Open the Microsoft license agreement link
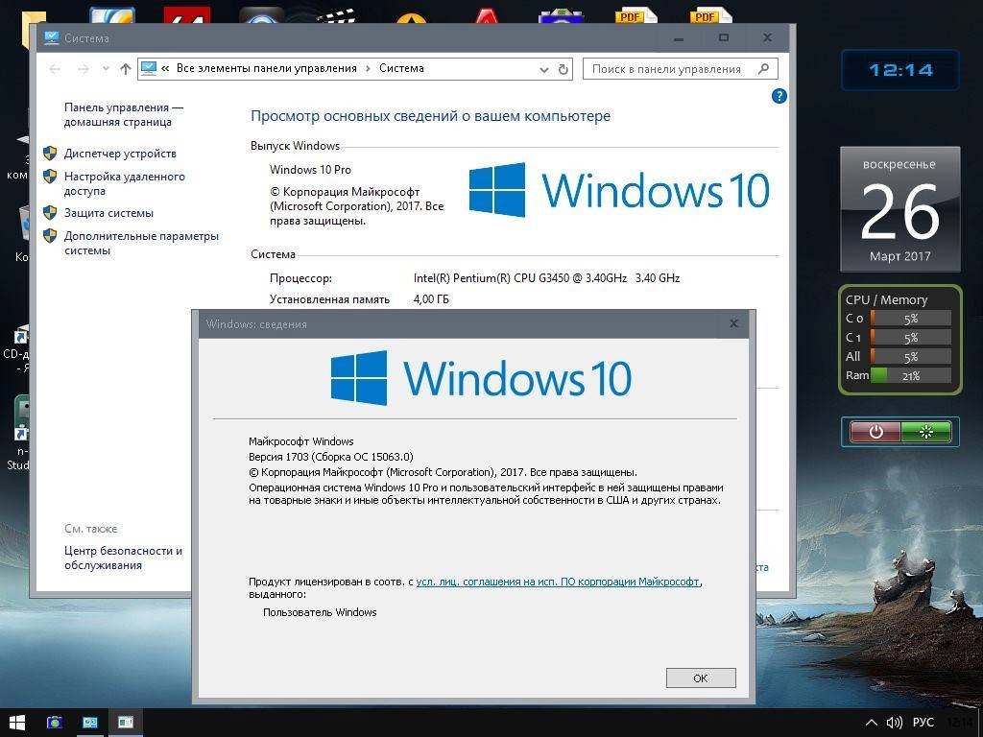Screen dimensions: 983x737 (x=558, y=582)
